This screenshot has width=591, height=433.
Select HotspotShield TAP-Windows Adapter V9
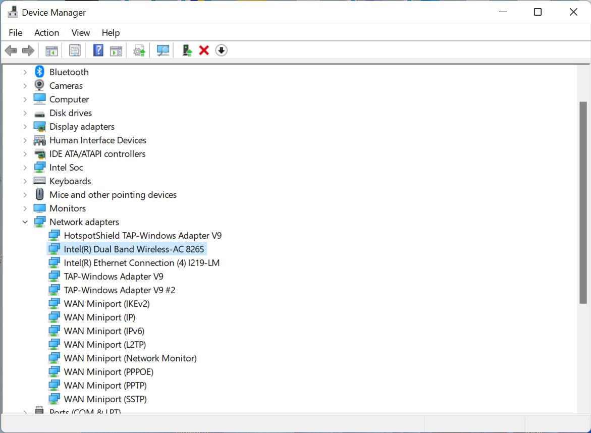point(142,236)
